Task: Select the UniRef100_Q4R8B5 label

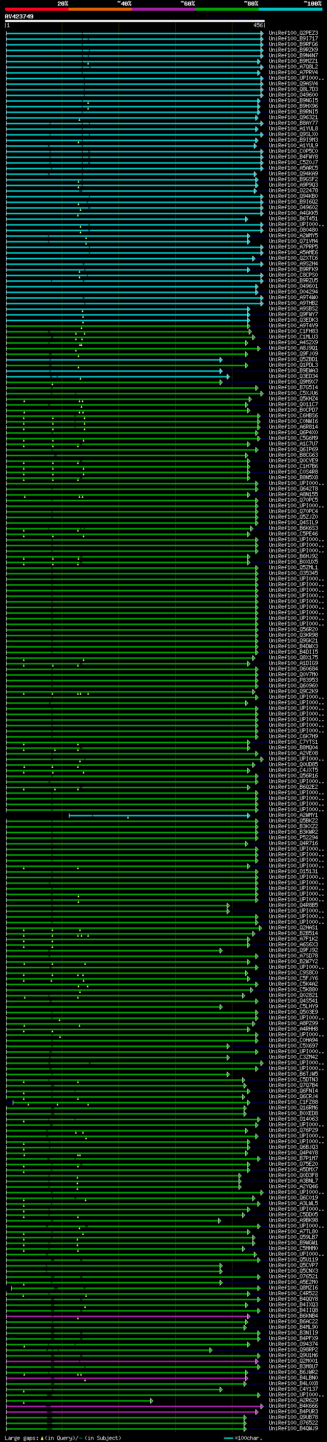Action: coord(293,905)
